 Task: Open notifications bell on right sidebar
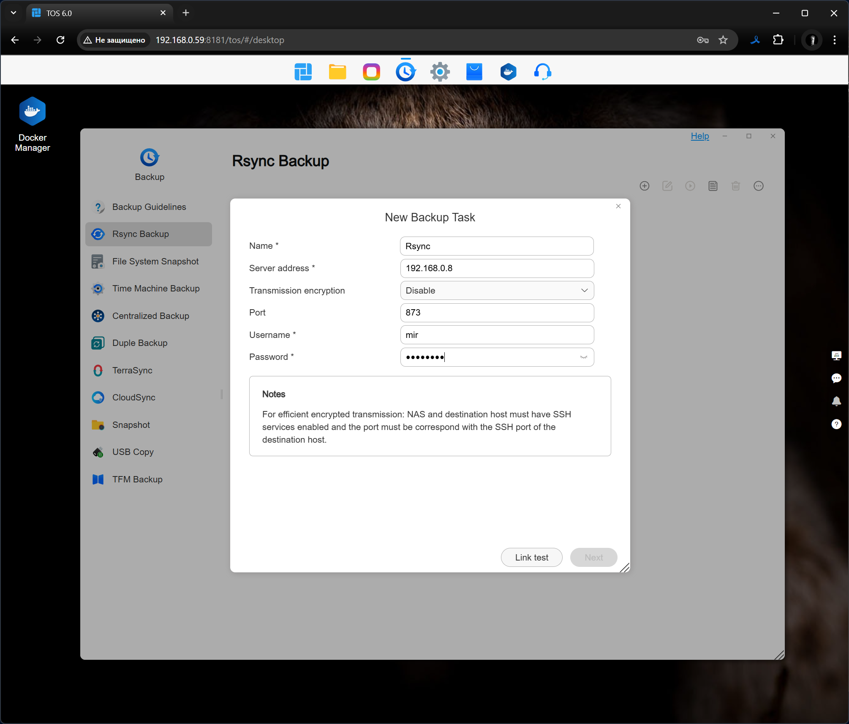coord(836,401)
